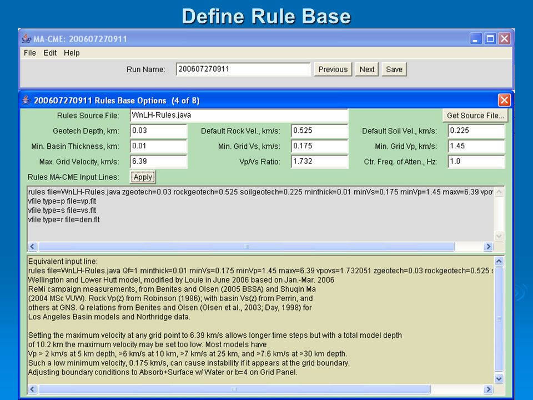This screenshot has height=400, width=533.
Task: Apply the rules input lines
Action: pyautogui.click(x=143, y=177)
